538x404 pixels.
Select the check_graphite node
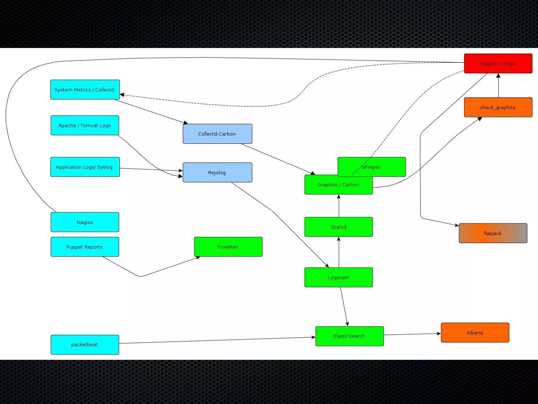(x=498, y=107)
